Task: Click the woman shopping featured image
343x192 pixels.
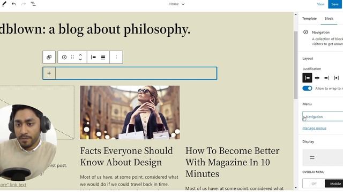Action: 130,113
